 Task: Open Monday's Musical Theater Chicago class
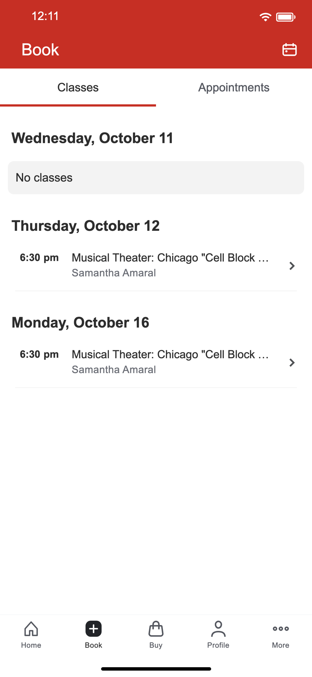pyautogui.click(x=156, y=363)
